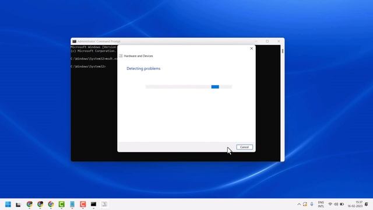Click the update sync tray icon
This screenshot has width=373, height=210.
(x=305, y=204)
